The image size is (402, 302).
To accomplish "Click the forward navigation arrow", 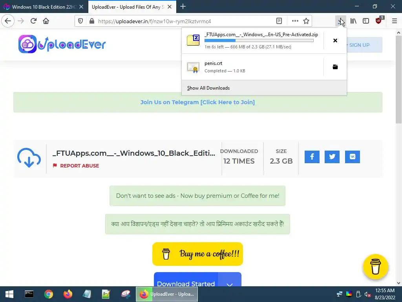I will (x=21, y=21).
